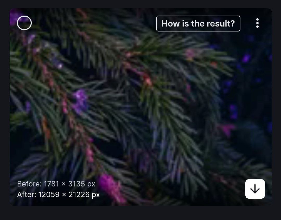
Task: Expand the vertical ellipsis menu
Action: click(x=257, y=23)
